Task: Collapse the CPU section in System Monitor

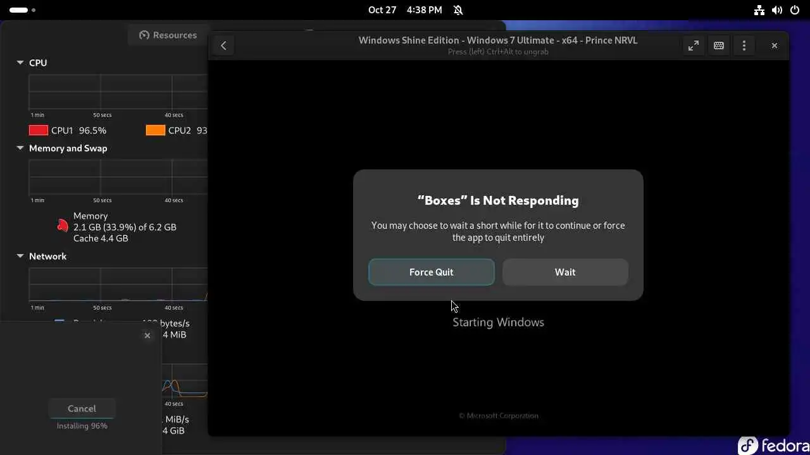Action: point(20,63)
